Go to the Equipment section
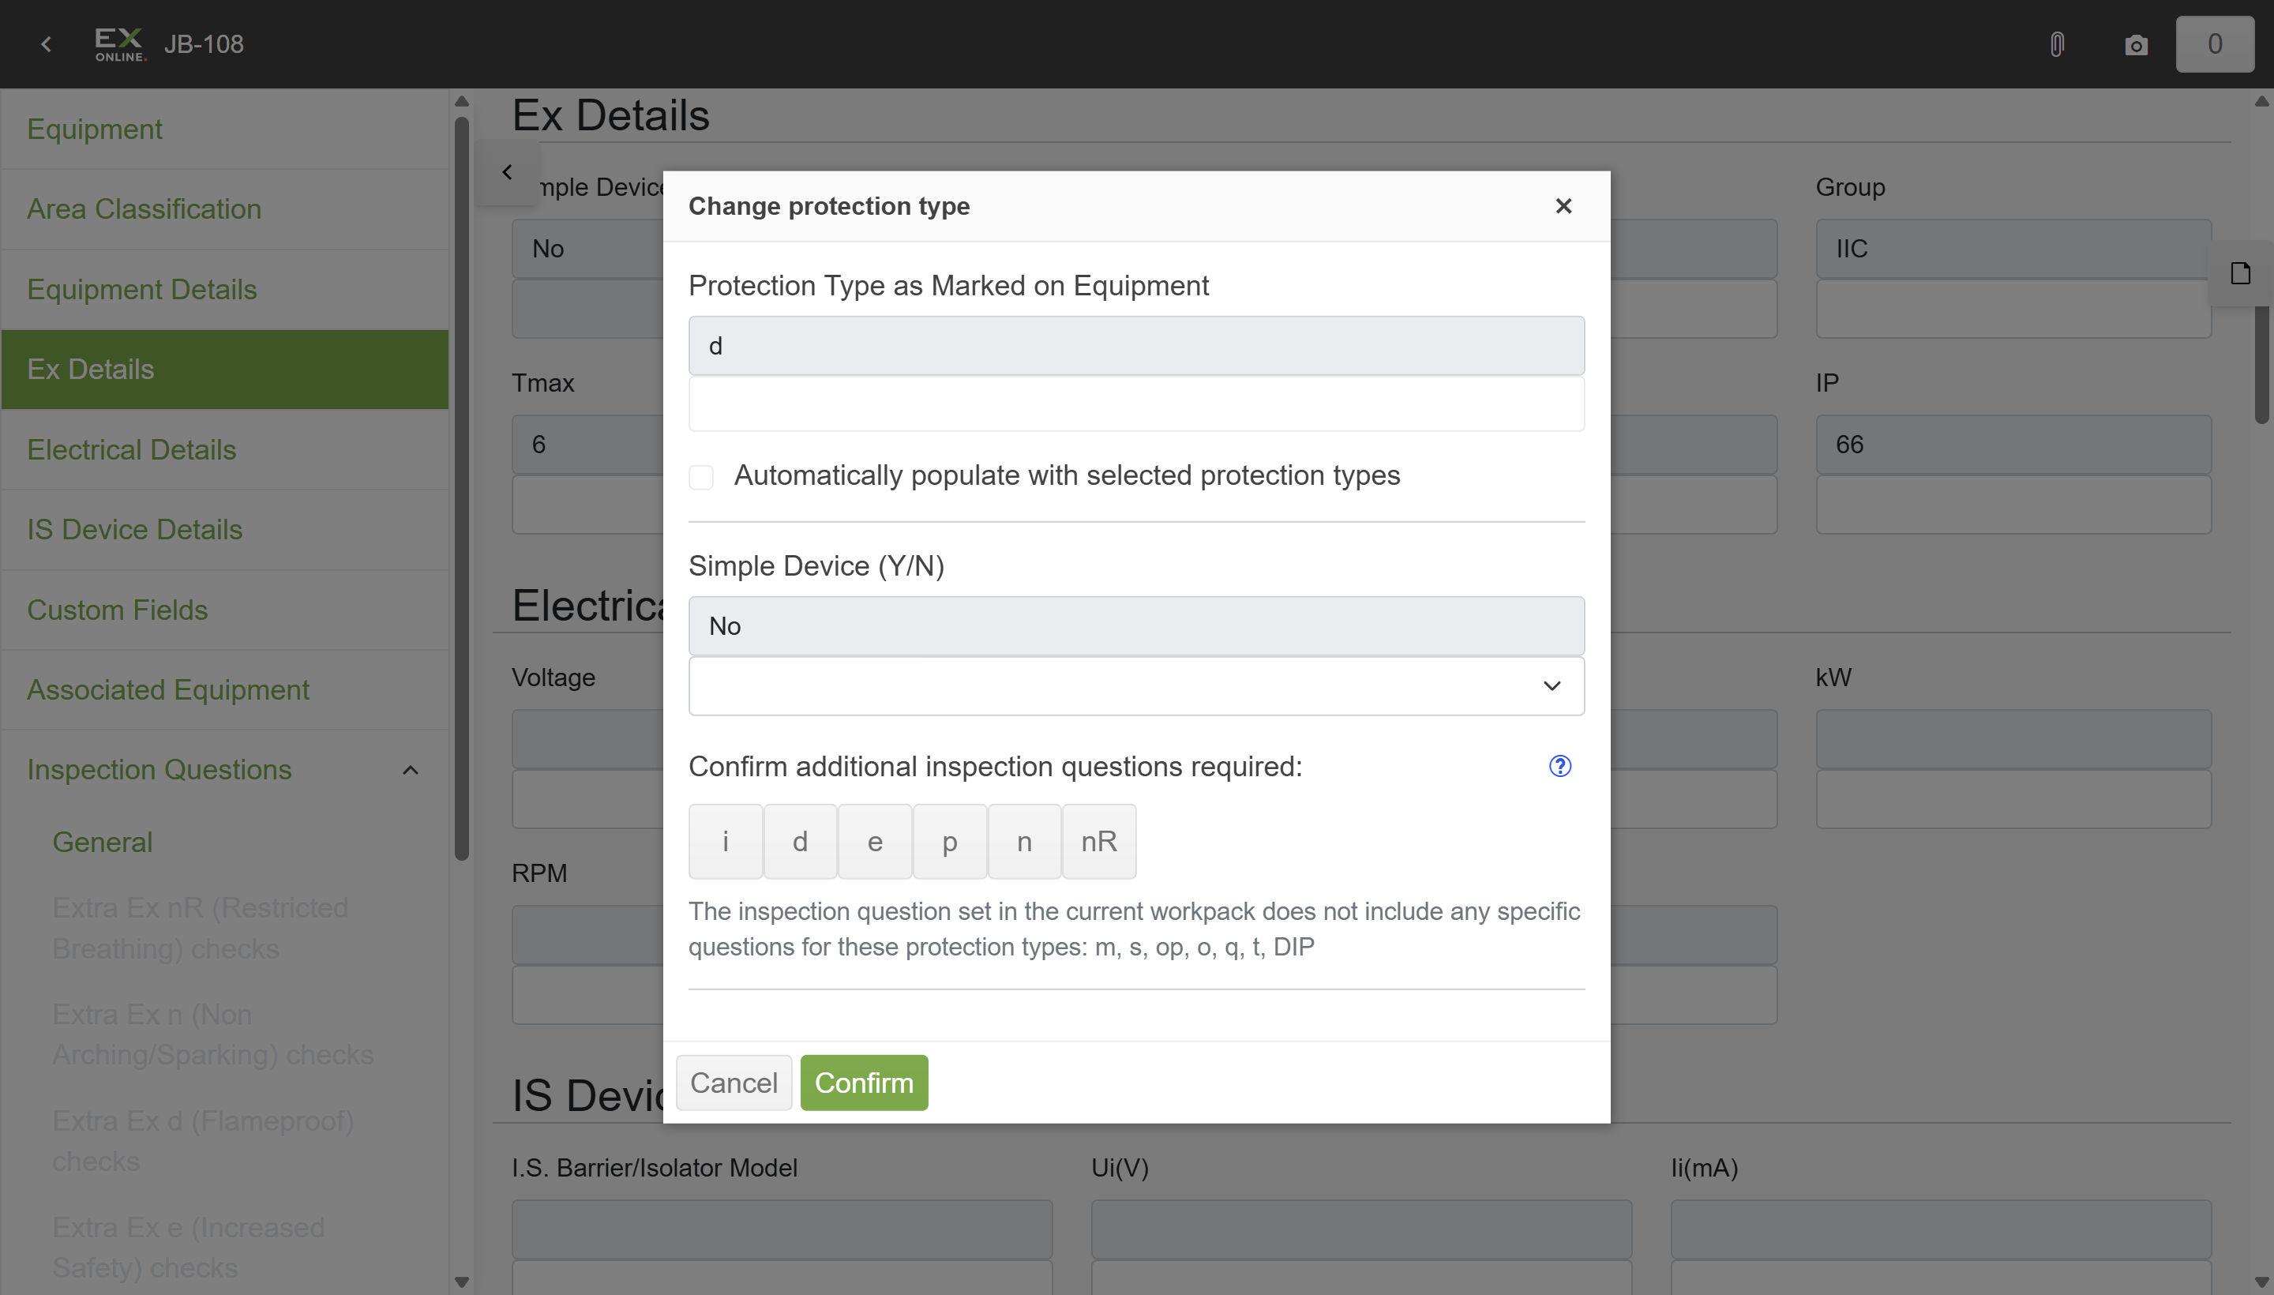 [224, 129]
